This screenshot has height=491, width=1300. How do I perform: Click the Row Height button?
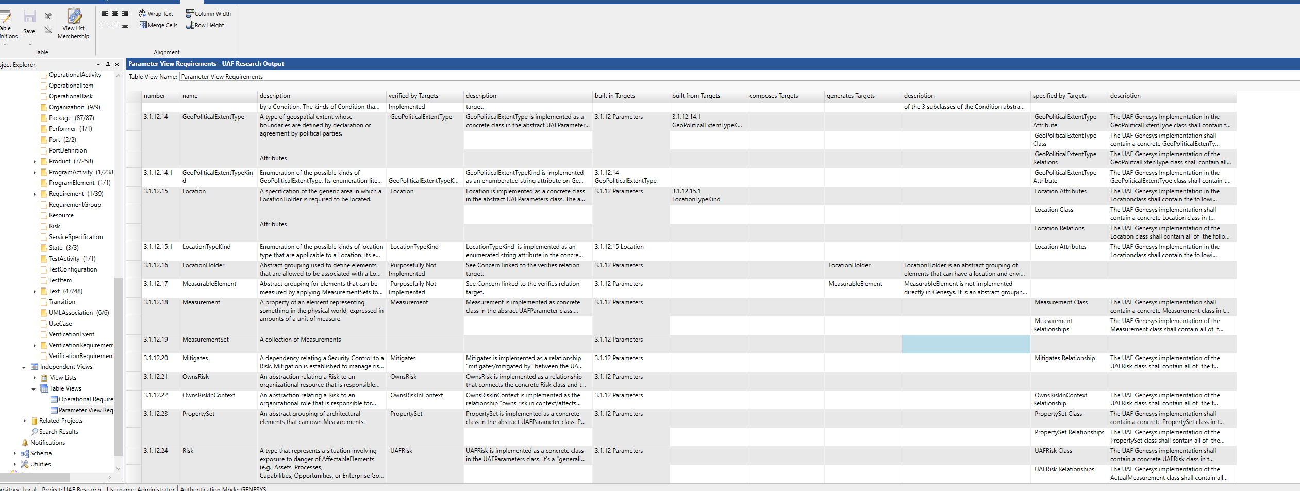click(x=205, y=25)
